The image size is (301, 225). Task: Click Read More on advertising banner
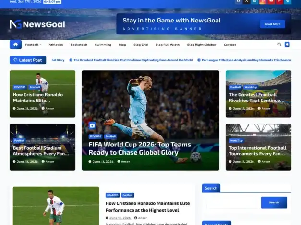tap(272, 24)
